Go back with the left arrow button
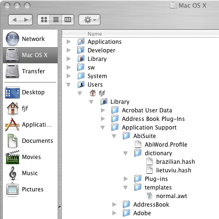This screenshot has height=219, width=219. 14,20
